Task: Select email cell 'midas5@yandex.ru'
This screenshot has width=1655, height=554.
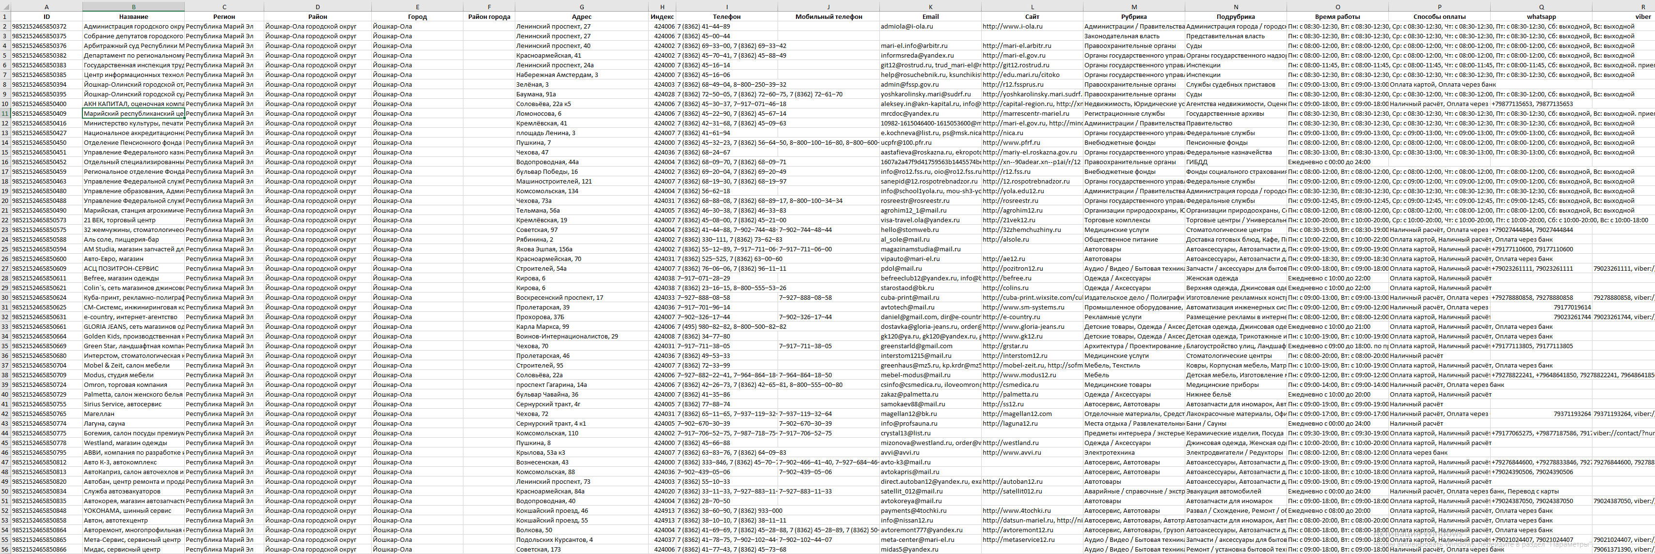Action: pos(930,550)
